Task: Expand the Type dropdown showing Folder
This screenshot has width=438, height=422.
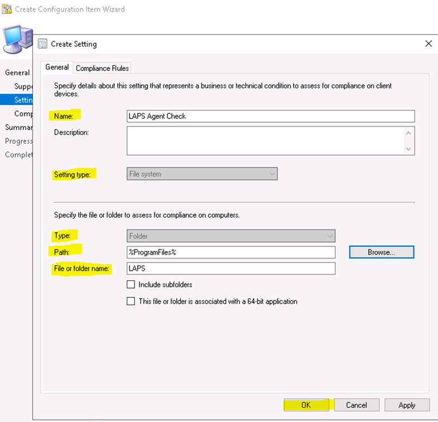Action: (231, 236)
